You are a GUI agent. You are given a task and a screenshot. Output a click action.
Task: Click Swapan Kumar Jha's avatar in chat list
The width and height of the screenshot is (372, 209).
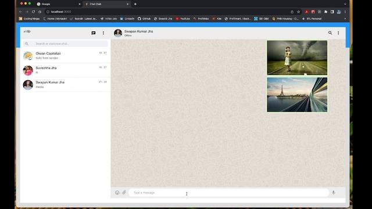click(x=28, y=85)
